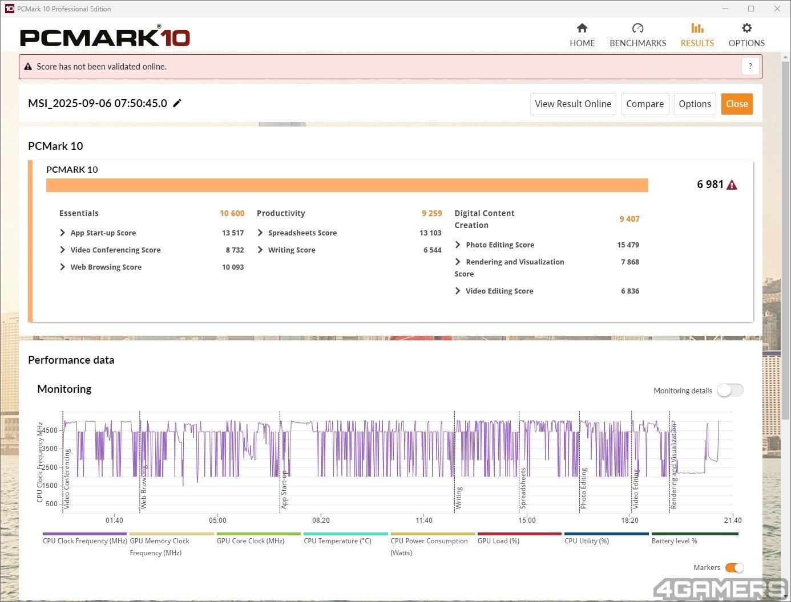Click the CPU Temperature legend color bar

click(345, 534)
